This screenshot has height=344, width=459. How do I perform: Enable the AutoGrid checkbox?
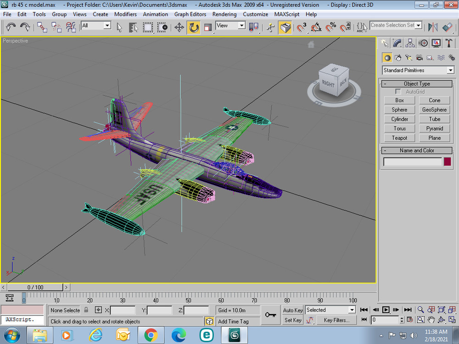coord(398,92)
